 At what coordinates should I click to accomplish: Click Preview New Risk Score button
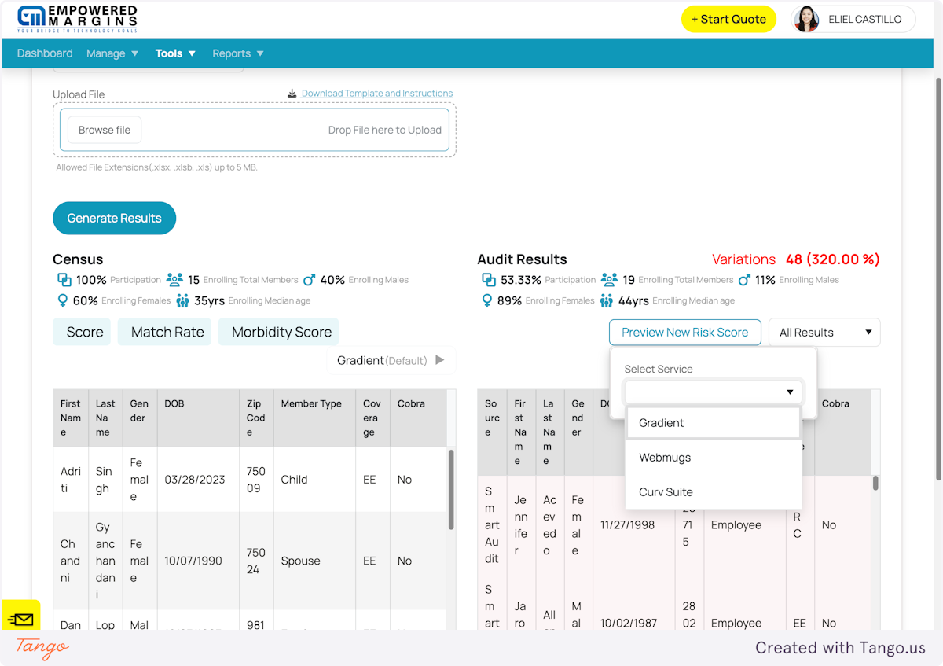pos(685,333)
